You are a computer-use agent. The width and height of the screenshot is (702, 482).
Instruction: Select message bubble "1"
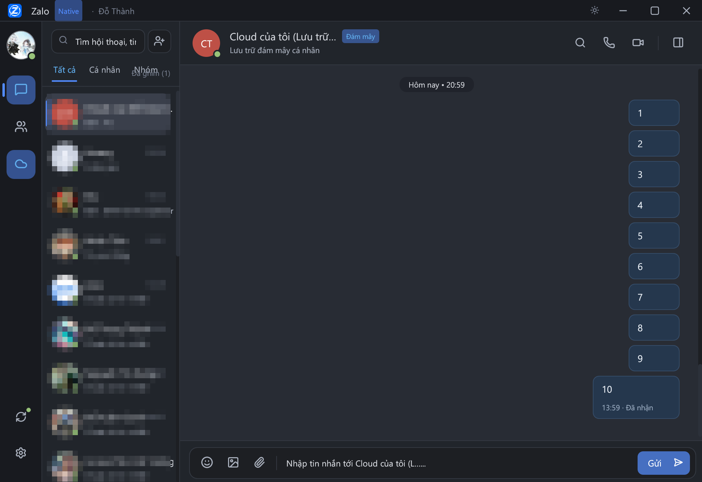click(x=654, y=113)
